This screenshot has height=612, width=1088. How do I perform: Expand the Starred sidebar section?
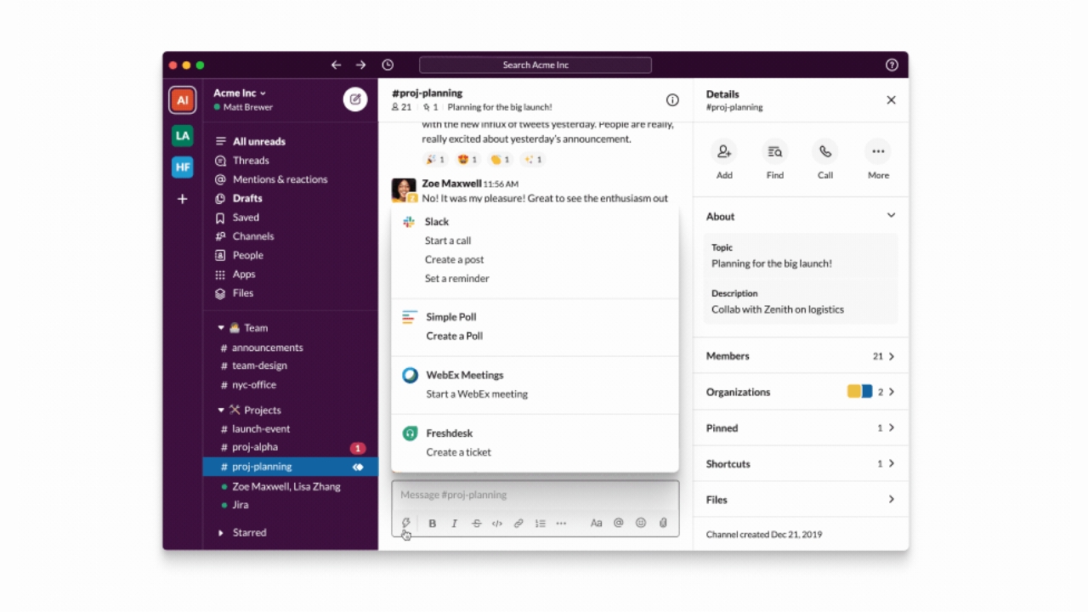tap(221, 533)
